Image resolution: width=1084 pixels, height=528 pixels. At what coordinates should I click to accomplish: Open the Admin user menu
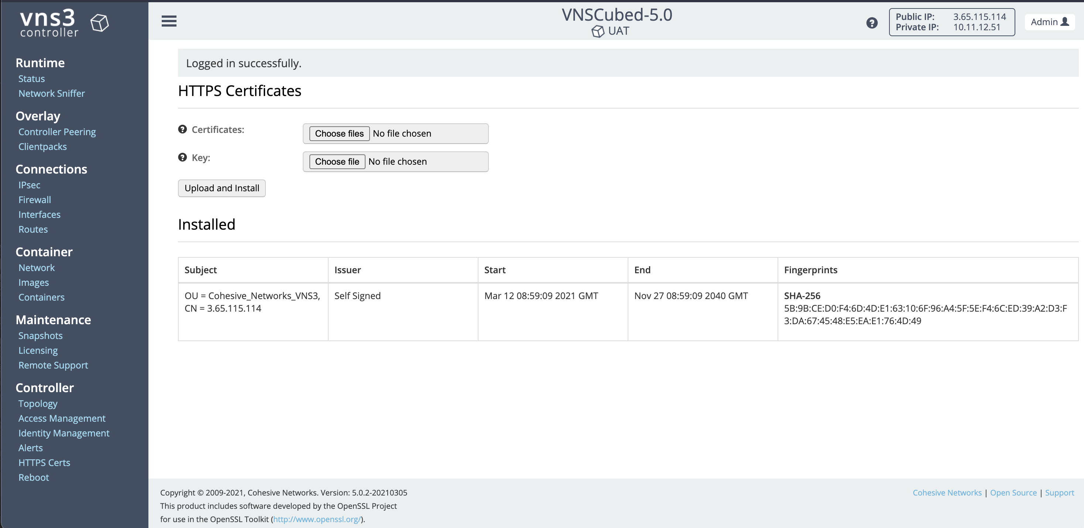[1050, 22]
